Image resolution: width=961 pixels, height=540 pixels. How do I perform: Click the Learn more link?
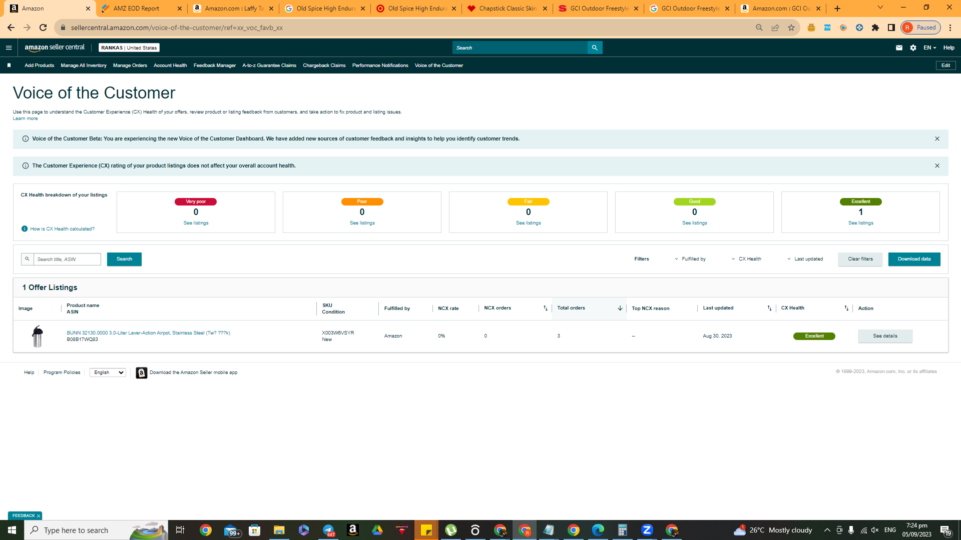(x=25, y=118)
